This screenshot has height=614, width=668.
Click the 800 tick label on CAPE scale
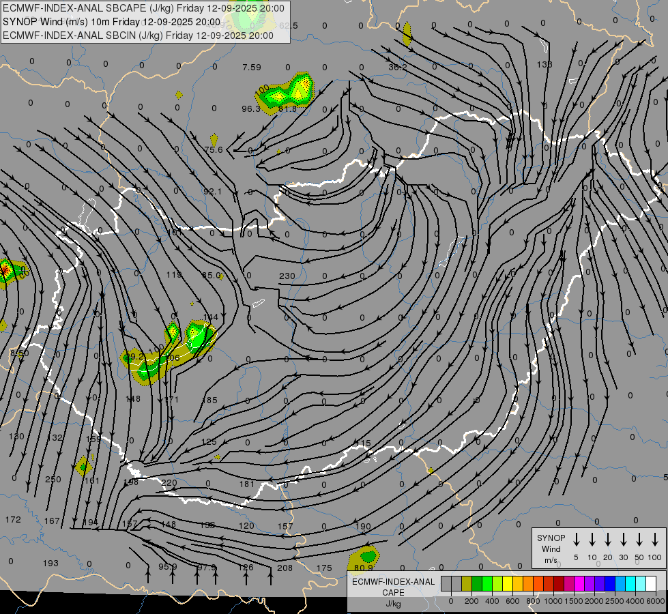coord(533,601)
